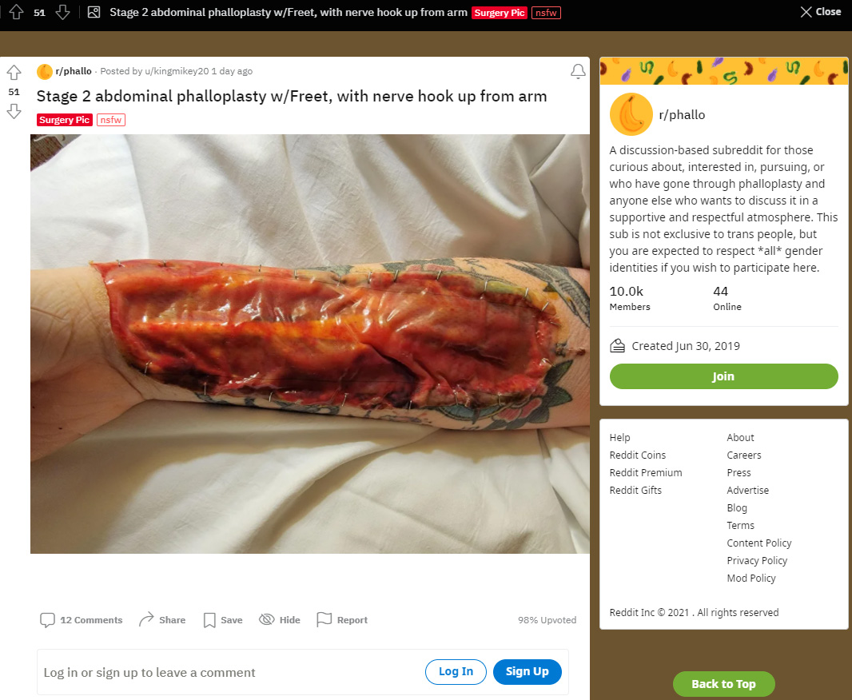Close the post overlay

pyautogui.click(x=821, y=12)
